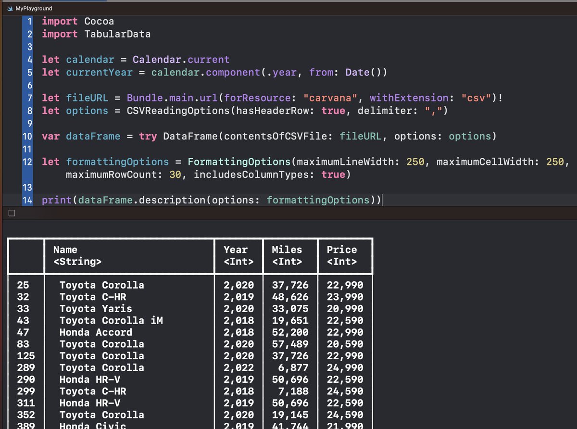Click miles value 33,075
The image size is (577, 429).
pyautogui.click(x=290, y=309)
